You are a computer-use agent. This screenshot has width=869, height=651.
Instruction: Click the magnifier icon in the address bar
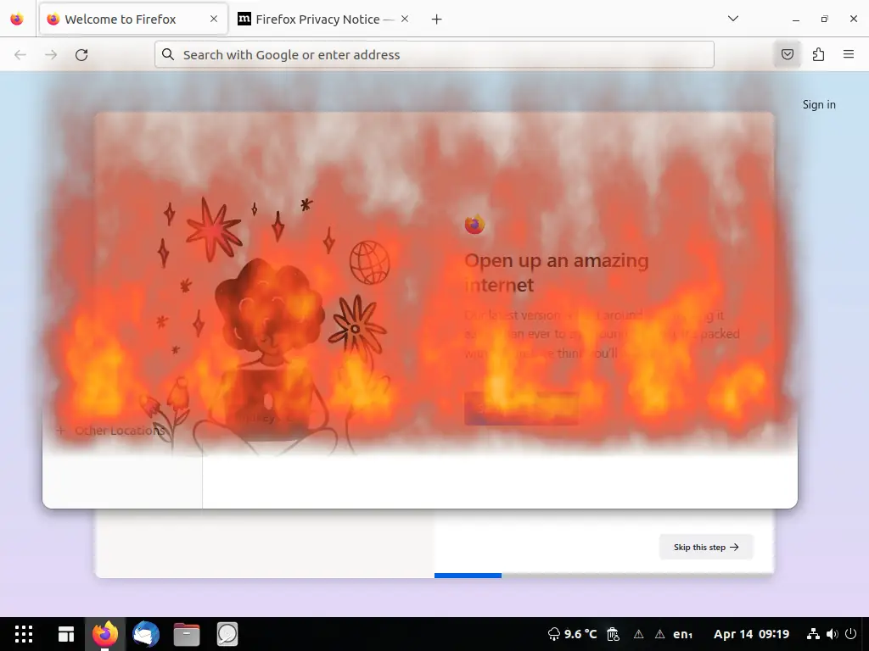(168, 54)
